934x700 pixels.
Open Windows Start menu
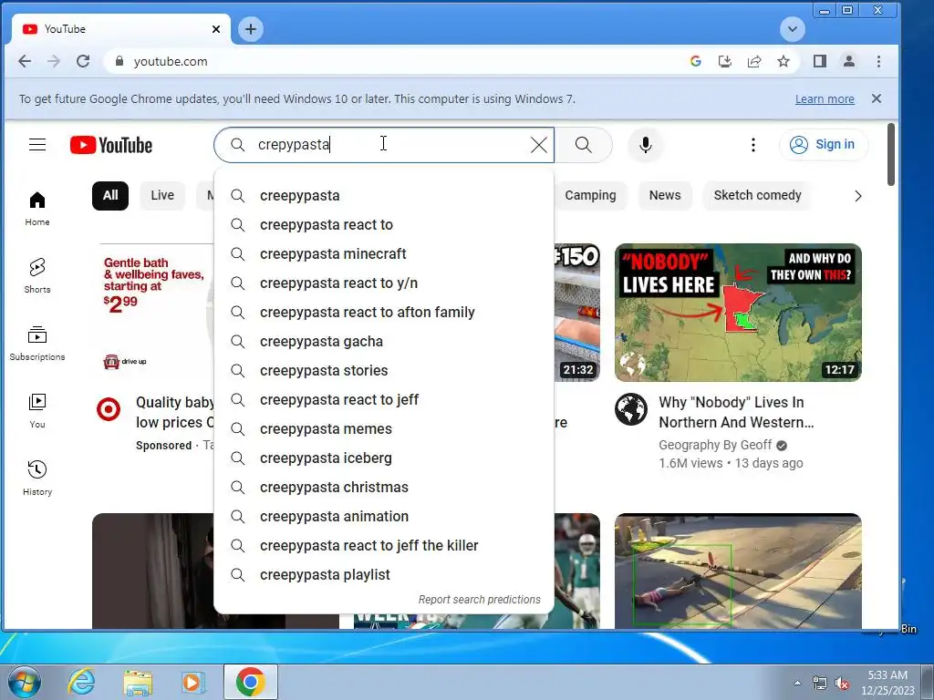pyautogui.click(x=25, y=682)
